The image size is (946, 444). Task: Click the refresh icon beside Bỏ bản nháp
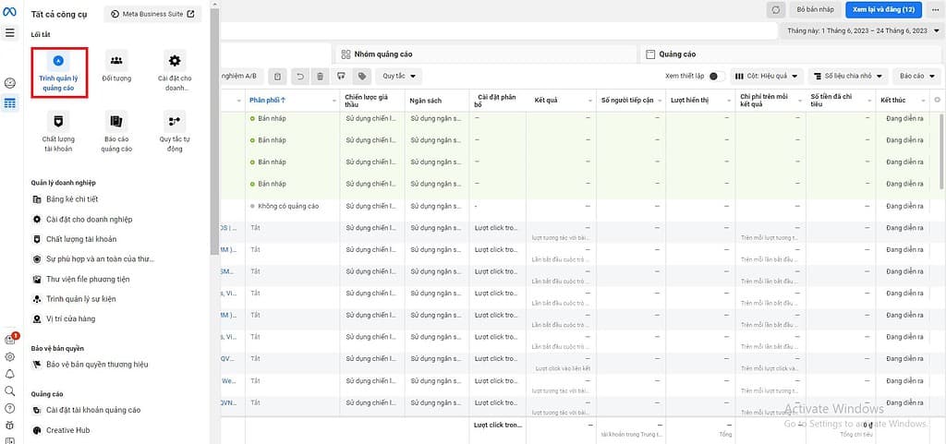point(775,9)
